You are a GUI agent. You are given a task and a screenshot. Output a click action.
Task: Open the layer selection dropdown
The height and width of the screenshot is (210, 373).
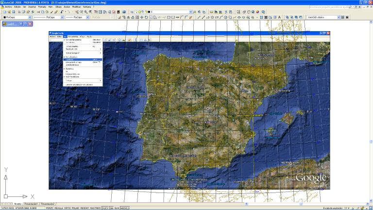190,12
